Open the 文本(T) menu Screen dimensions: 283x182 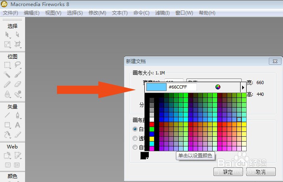tap(120, 13)
